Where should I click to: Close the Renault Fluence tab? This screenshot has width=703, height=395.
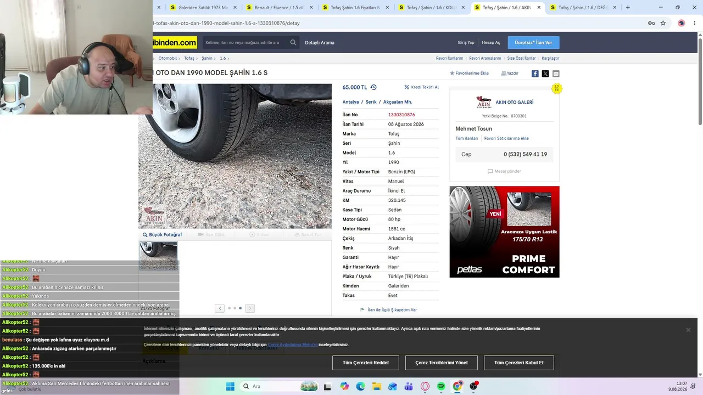point(311,8)
